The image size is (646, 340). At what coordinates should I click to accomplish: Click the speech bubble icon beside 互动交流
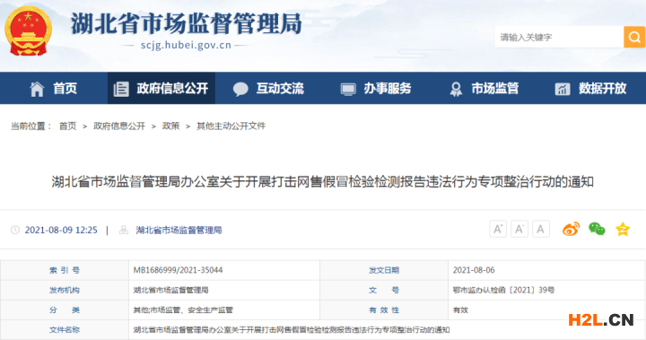240,89
